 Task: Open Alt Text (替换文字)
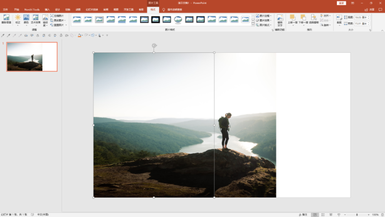click(x=280, y=20)
